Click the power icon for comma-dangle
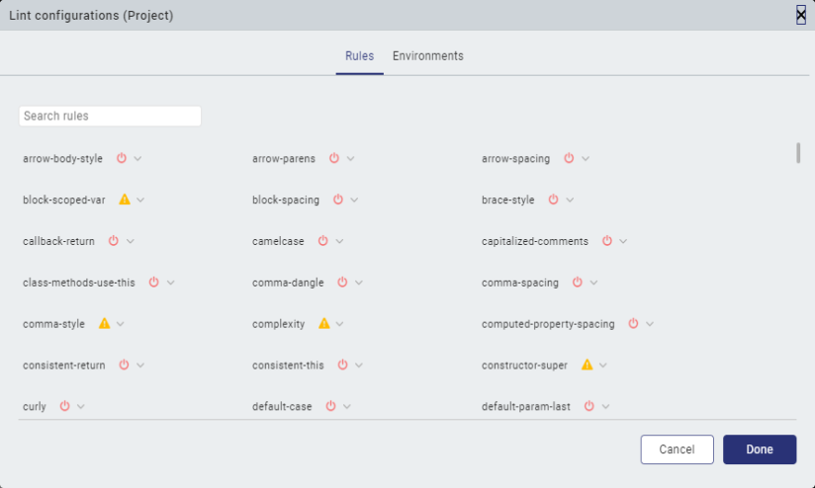 coord(342,283)
